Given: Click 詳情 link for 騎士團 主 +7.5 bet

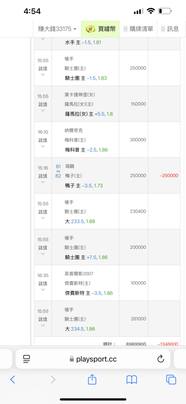Looking at the screenshot, I should point(43,248).
